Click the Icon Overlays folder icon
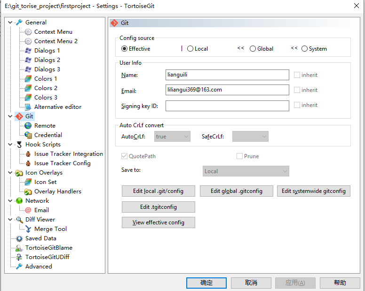This screenshot has width=365, height=291. (x=19, y=173)
